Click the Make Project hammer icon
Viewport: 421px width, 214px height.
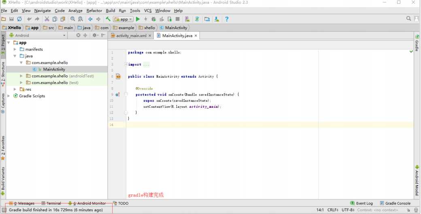108,19
